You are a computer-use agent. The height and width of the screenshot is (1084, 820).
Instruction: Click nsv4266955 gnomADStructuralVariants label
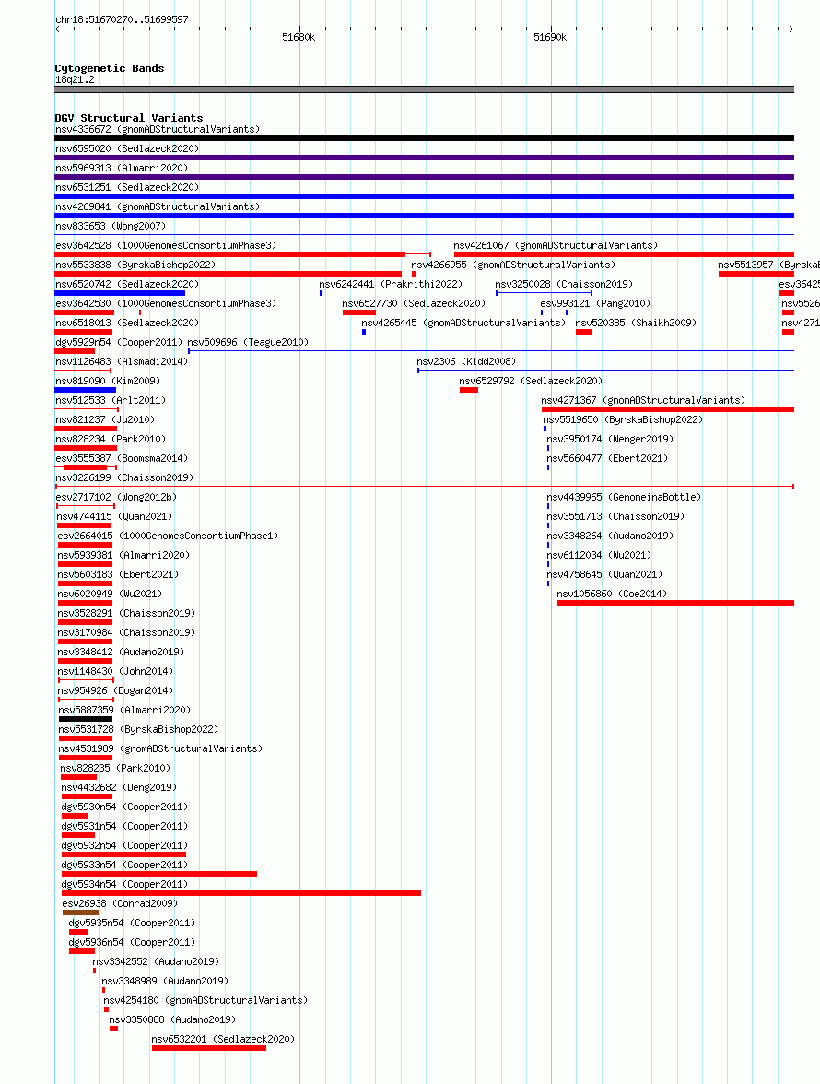click(x=513, y=265)
